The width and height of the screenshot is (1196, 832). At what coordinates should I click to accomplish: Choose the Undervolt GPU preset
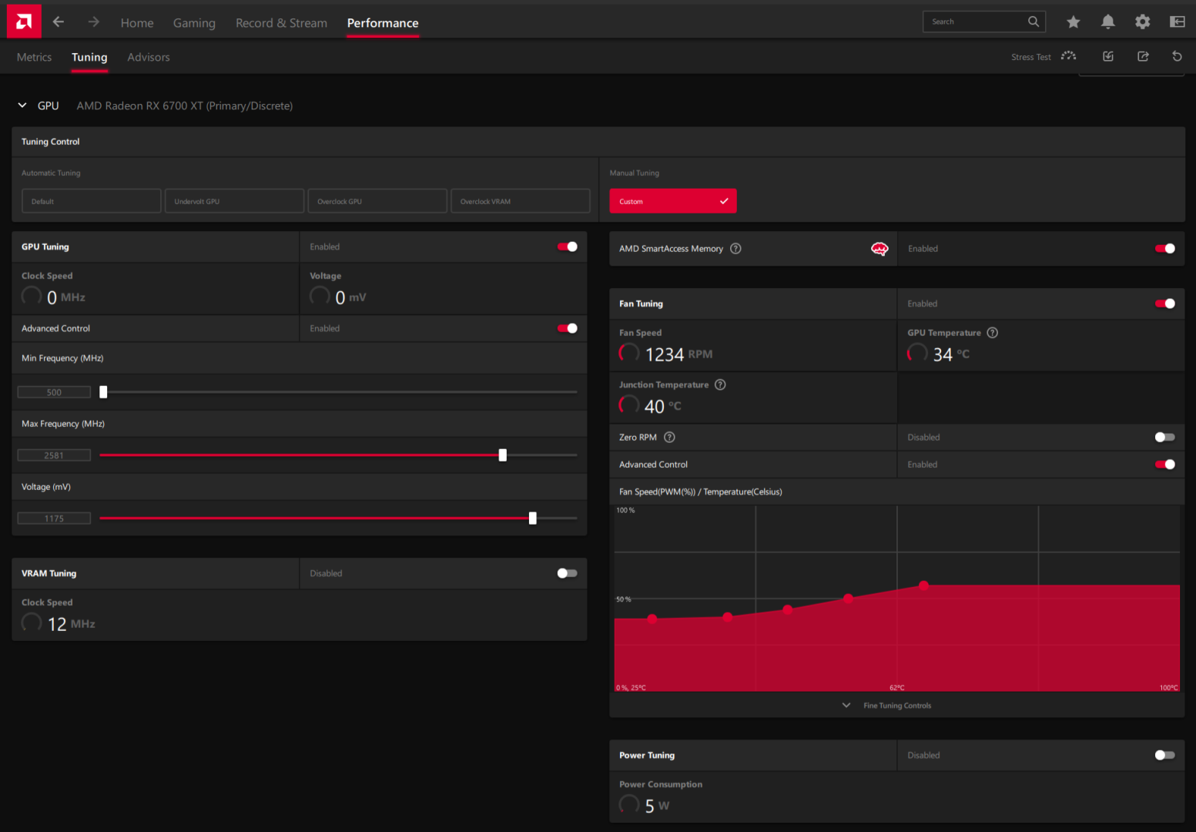click(x=235, y=201)
